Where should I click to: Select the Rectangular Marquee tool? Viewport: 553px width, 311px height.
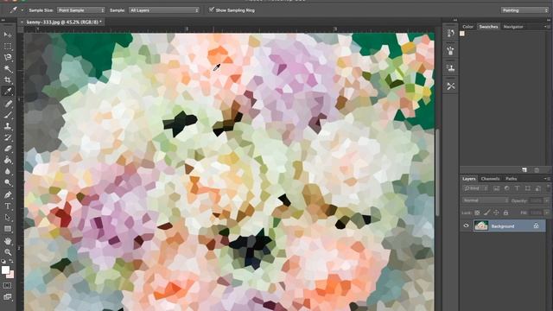tap(8, 46)
